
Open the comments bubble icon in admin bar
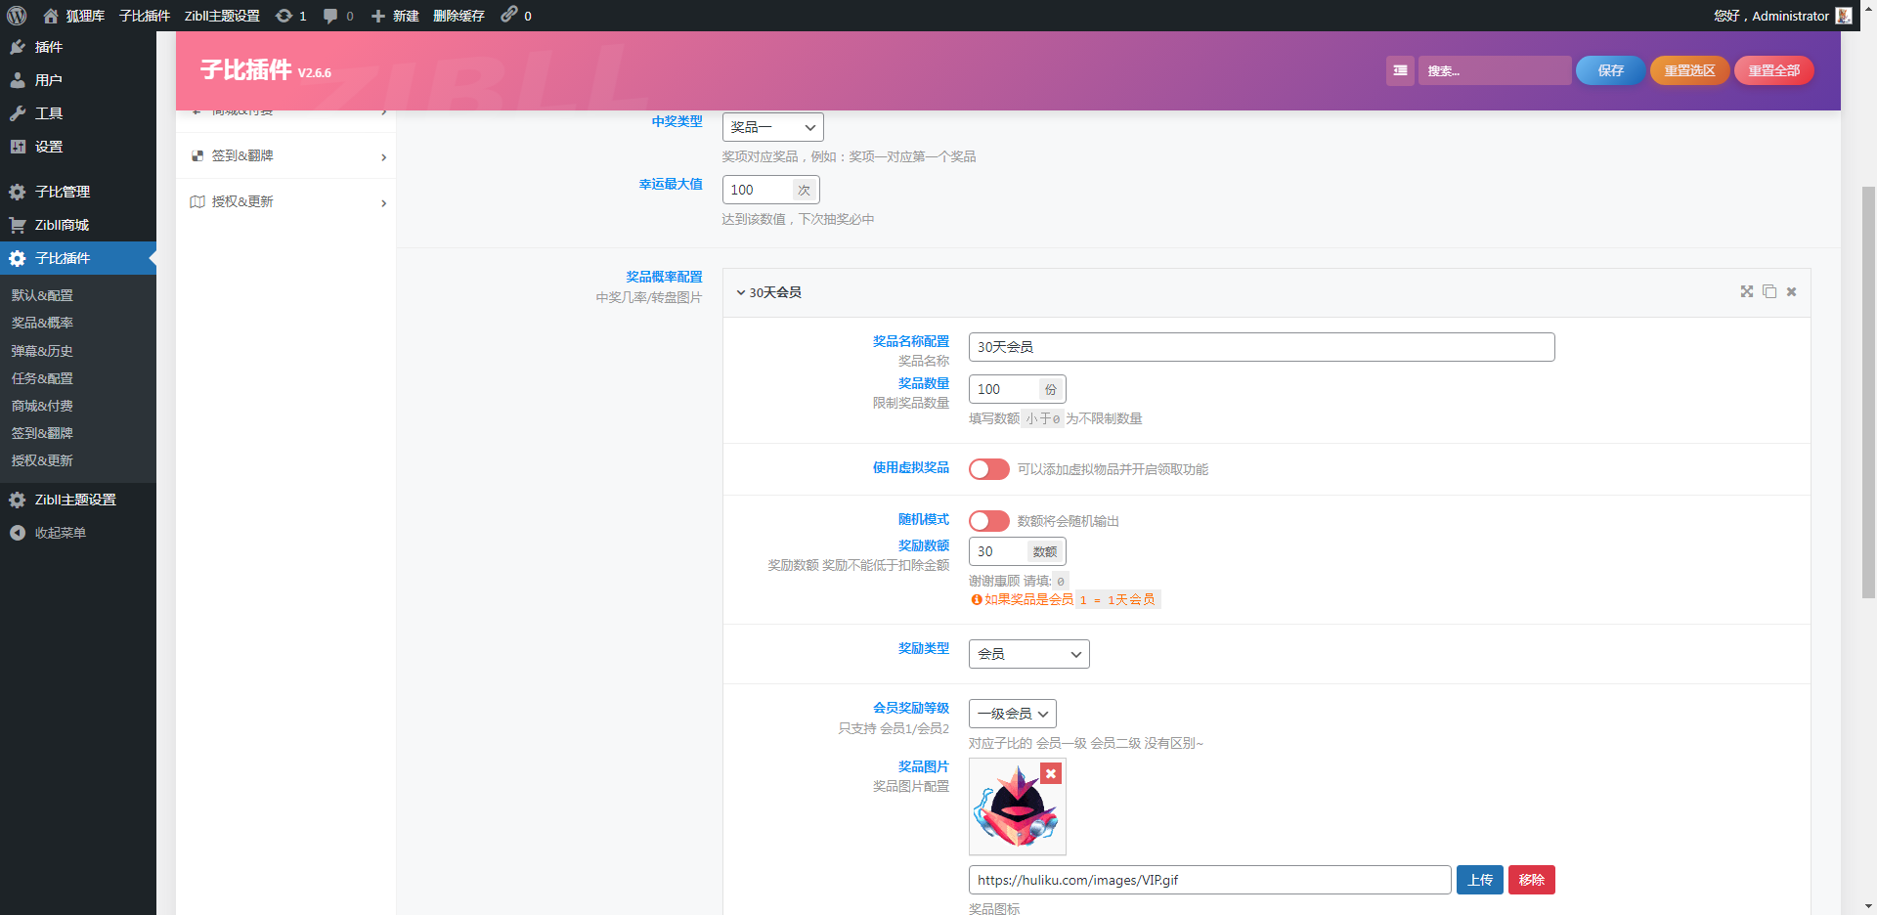click(x=330, y=16)
